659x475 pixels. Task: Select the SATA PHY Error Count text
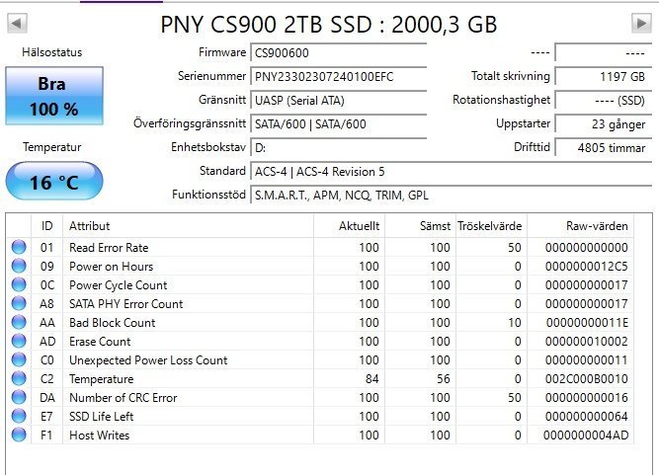pyautogui.click(x=126, y=303)
